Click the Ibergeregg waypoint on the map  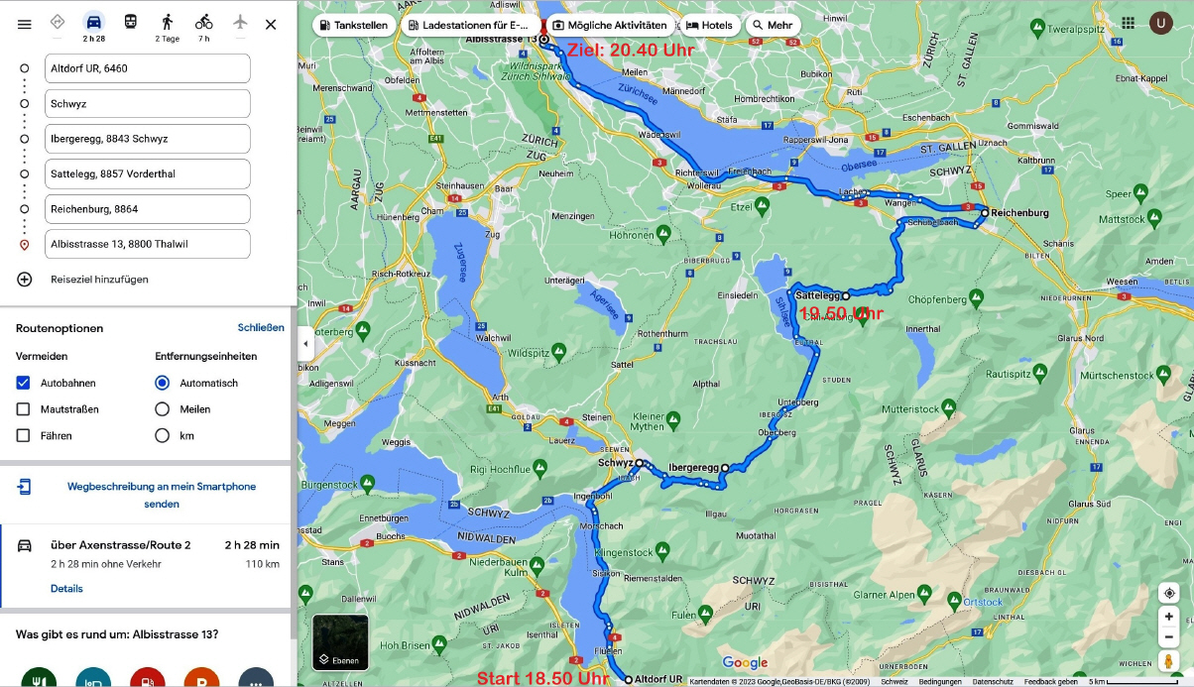pyautogui.click(x=725, y=468)
